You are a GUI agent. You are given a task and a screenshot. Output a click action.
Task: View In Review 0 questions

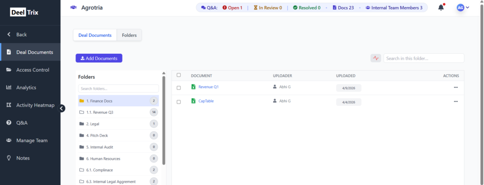[x=268, y=8]
